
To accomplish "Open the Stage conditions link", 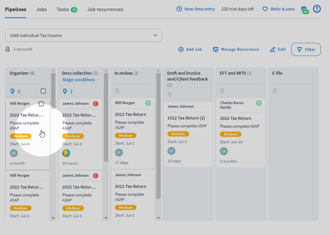I will pyautogui.click(x=79, y=80).
